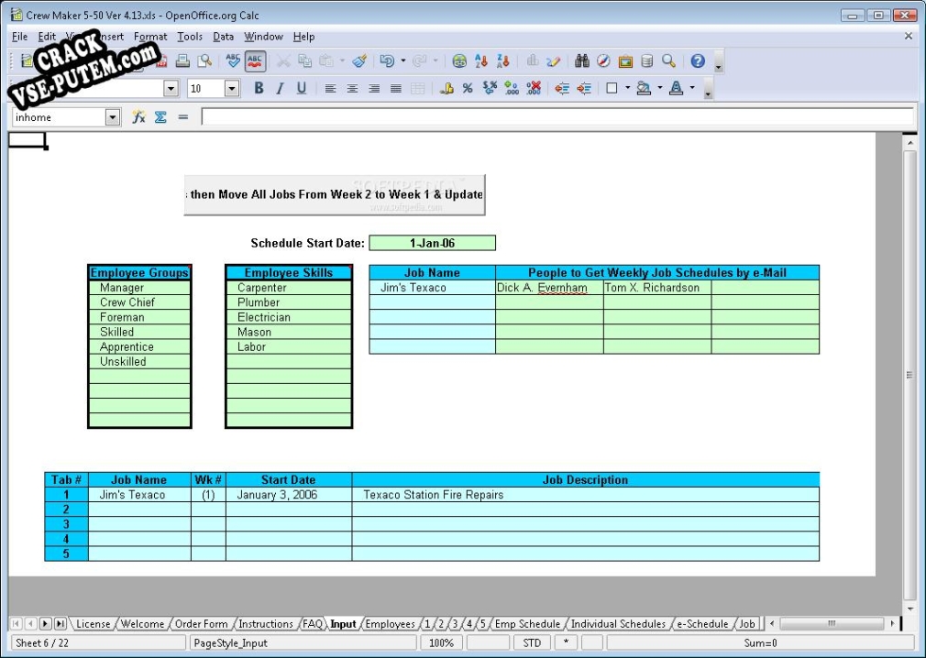Toggle AutoSpellcheck with red wavy underline icon
Screen dimensions: 926x658
[x=255, y=60]
